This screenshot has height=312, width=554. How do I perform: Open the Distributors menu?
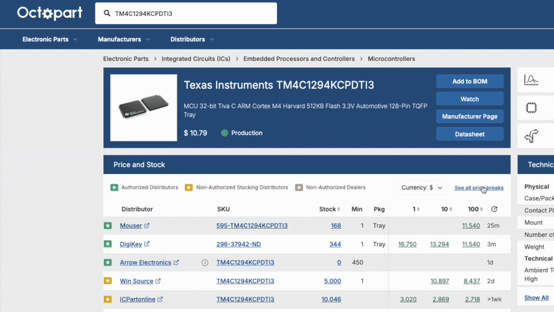[x=188, y=40]
